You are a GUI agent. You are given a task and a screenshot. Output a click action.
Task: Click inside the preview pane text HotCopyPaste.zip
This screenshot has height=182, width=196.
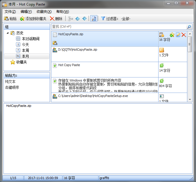[19, 106]
